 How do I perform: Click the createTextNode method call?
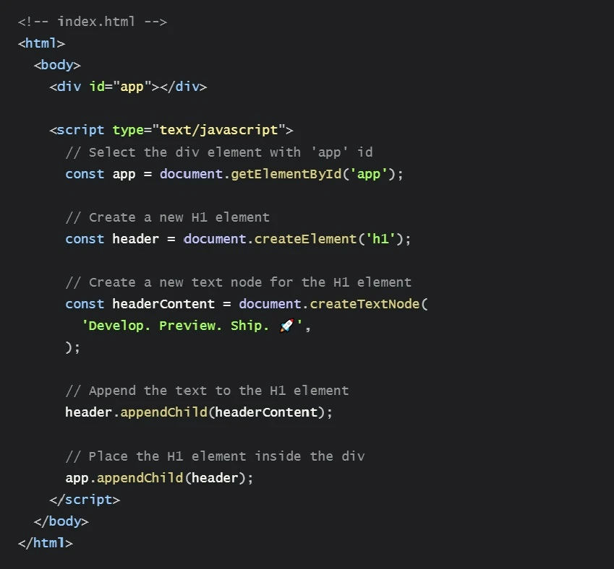364,304
